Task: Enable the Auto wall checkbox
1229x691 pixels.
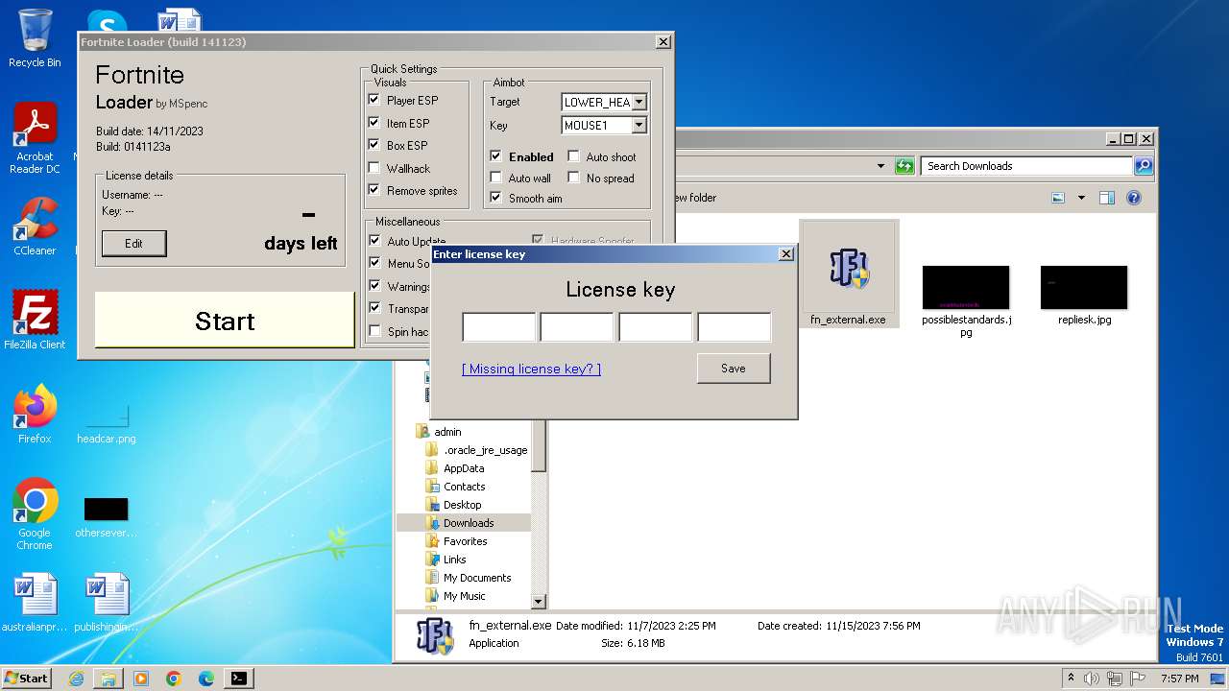Action: coord(495,178)
